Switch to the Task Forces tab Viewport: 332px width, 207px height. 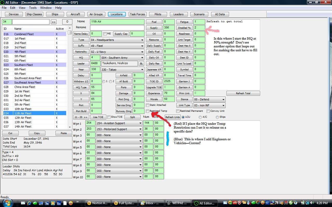137,14
